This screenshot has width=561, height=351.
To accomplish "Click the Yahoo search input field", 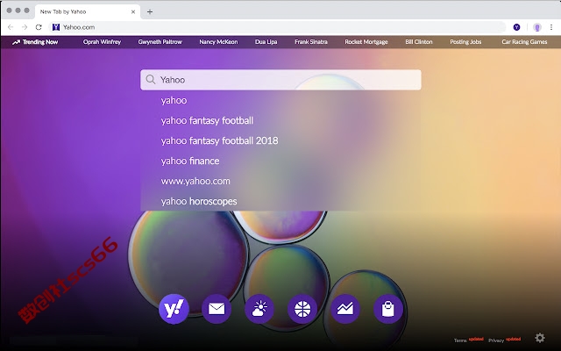I will [280, 80].
